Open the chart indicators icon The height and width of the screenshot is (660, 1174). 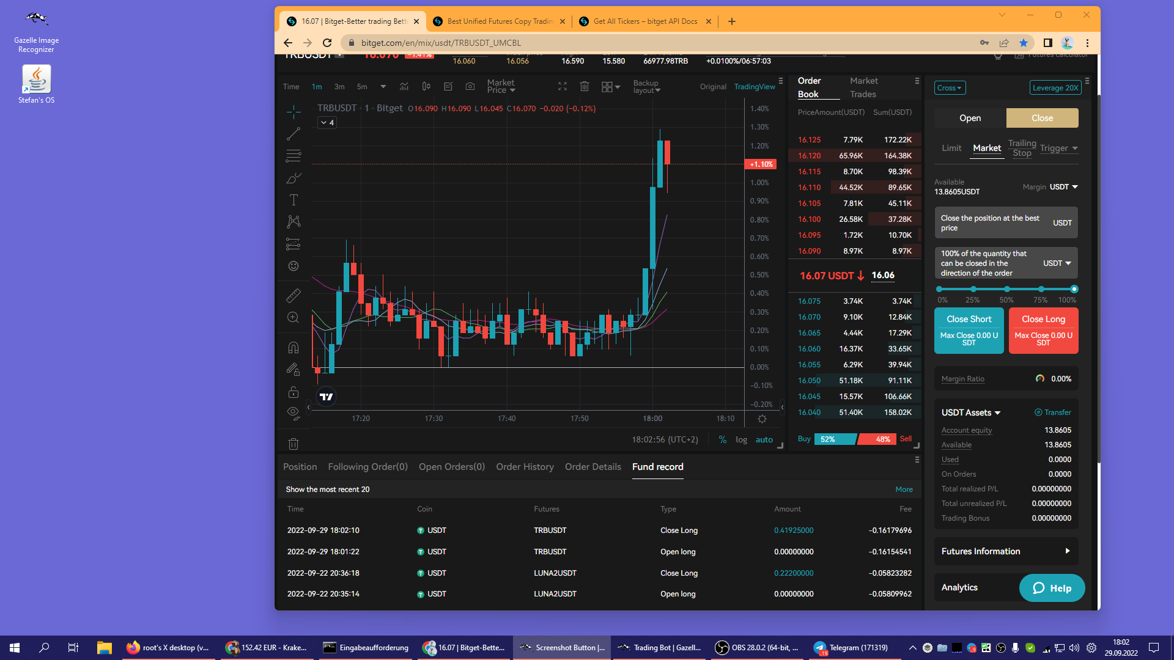pos(404,87)
